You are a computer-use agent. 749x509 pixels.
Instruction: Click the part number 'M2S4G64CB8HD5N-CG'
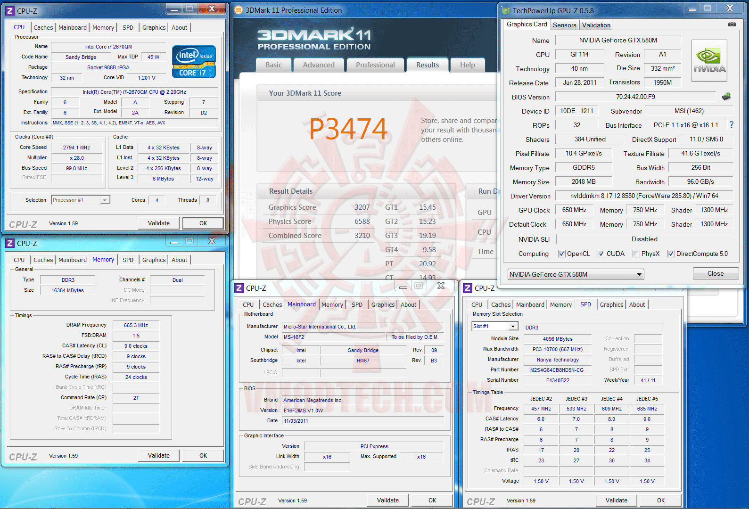[x=557, y=370]
